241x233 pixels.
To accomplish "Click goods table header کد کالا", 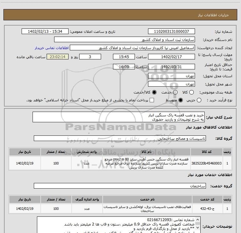I will [207, 152].
